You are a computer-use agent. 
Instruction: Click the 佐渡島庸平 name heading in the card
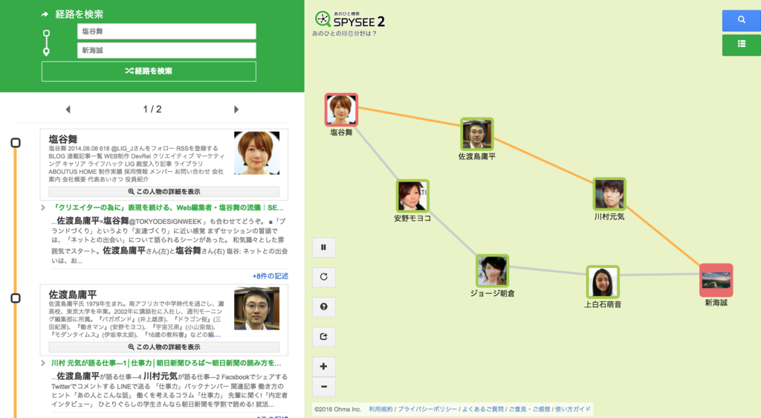[73, 295]
